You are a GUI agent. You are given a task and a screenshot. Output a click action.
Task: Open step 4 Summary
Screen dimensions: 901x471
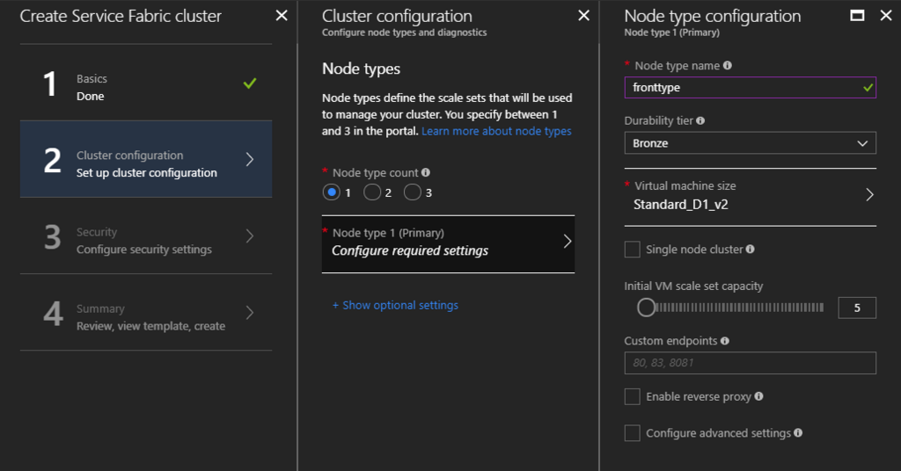[x=146, y=313]
